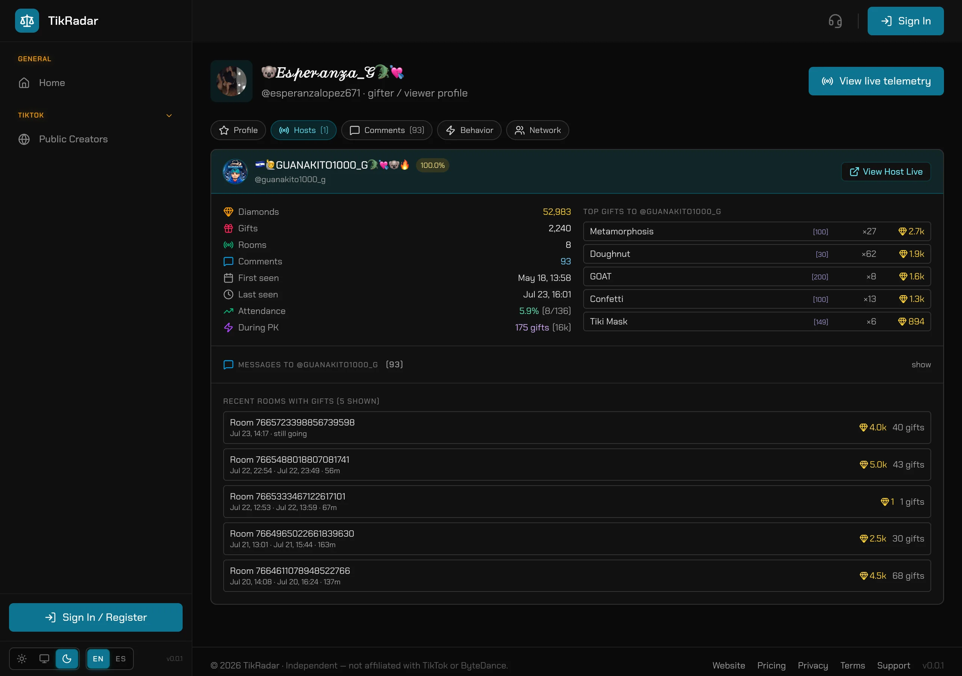The height and width of the screenshot is (676, 962).
Task: Click the Gifts present icon
Action: [x=228, y=228]
